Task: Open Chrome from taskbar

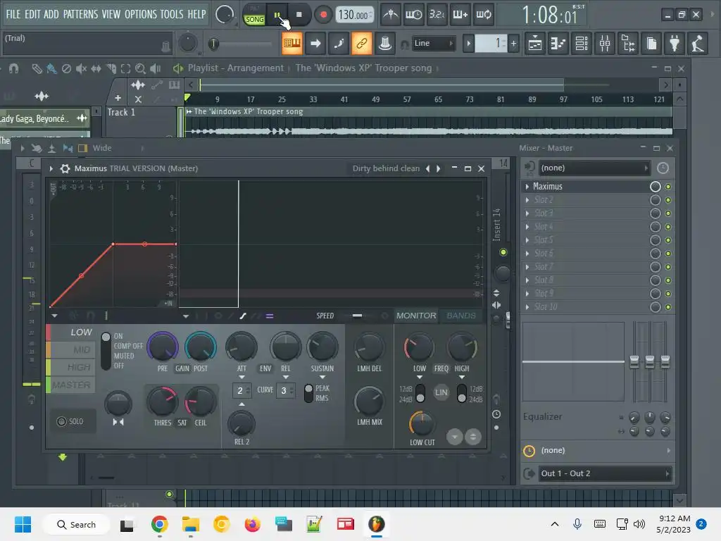Action: [159, 524]
